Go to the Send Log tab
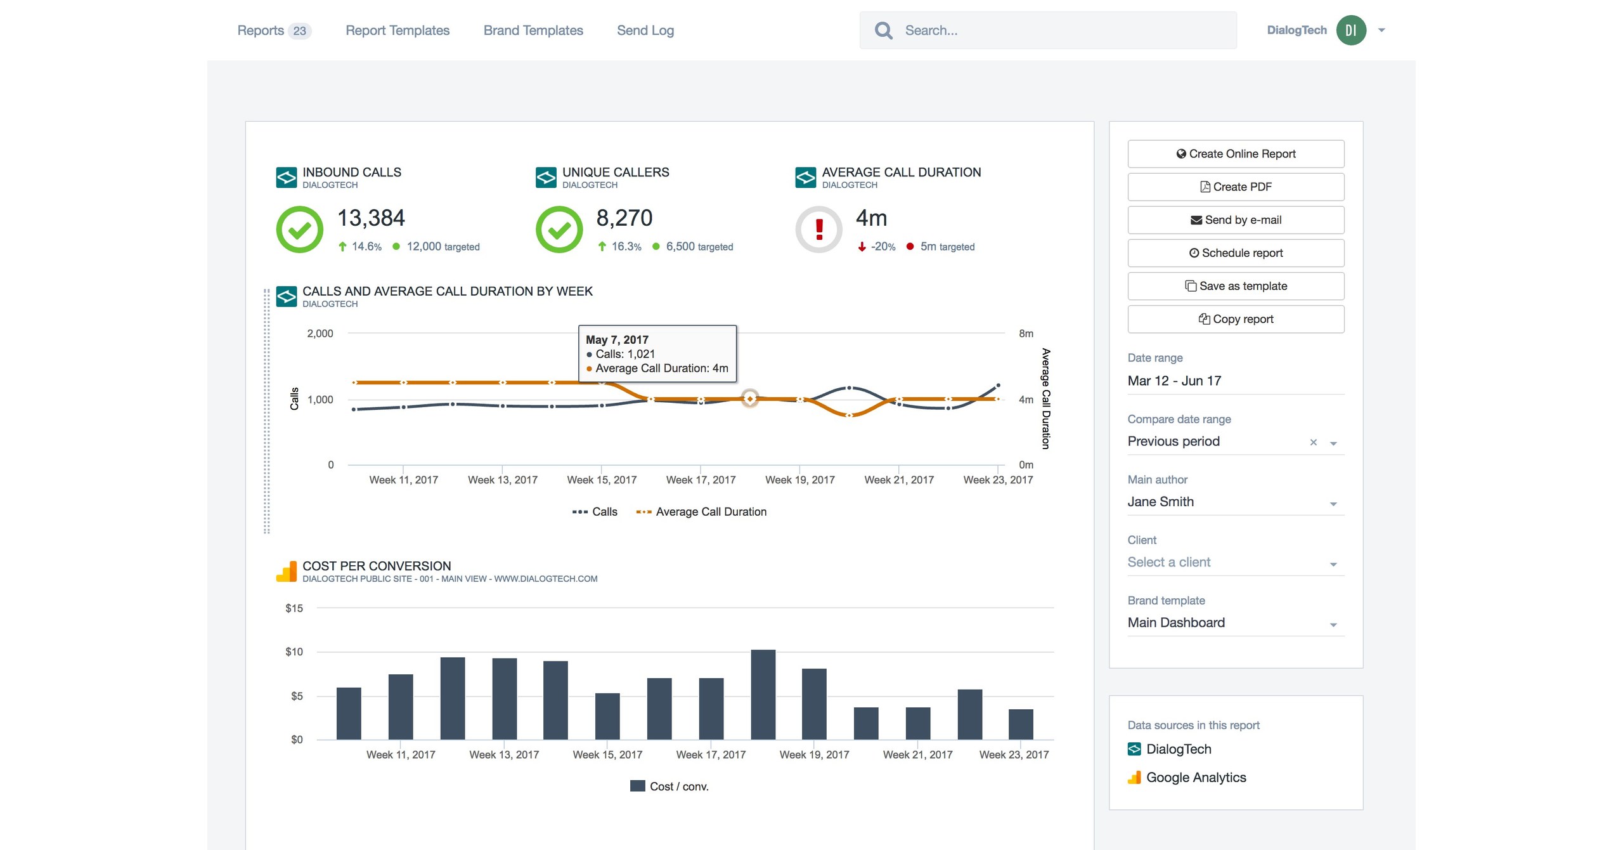The image size is (1623, 850). tap(645, 30)
